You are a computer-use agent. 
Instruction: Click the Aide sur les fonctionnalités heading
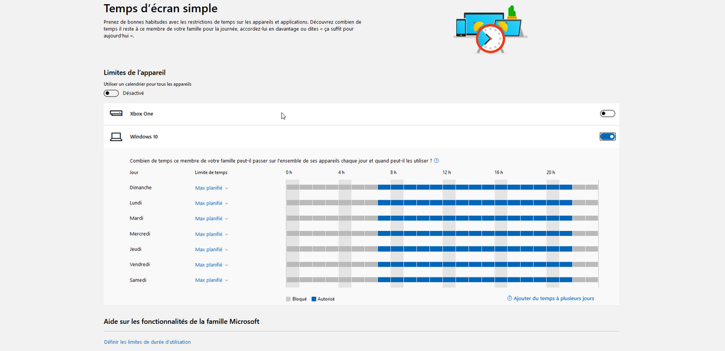coord(182,321)
